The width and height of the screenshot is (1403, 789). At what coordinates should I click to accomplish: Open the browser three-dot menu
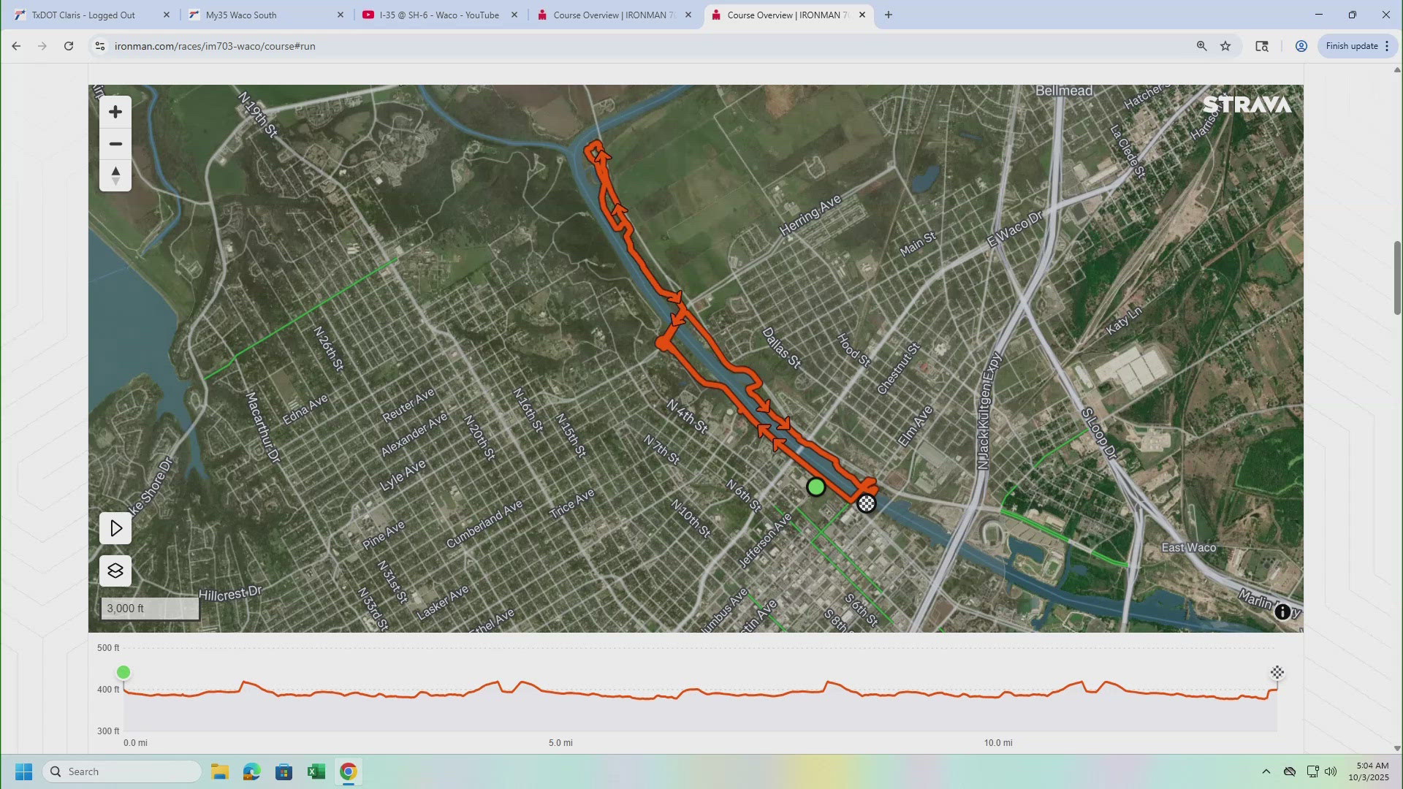pyautogui.click(x=1388, y=45)
